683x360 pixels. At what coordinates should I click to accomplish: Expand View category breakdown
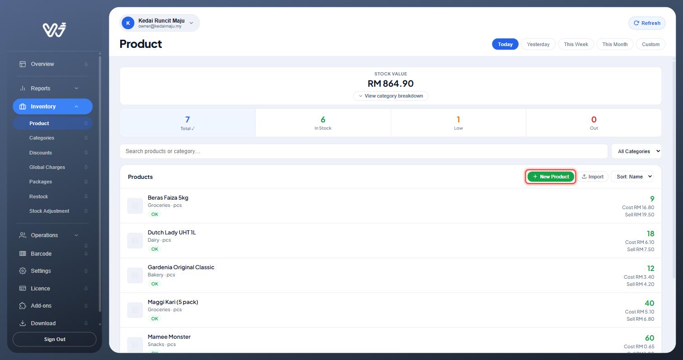391,96
